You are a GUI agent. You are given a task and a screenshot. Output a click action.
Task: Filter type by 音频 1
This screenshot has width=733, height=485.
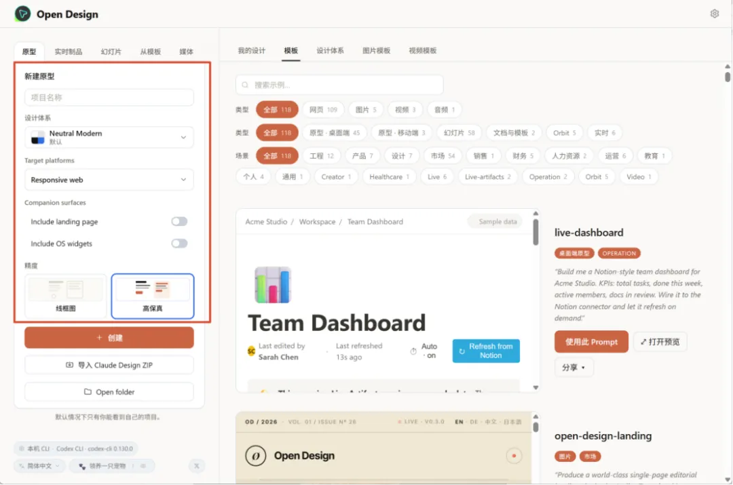[444, 109]
